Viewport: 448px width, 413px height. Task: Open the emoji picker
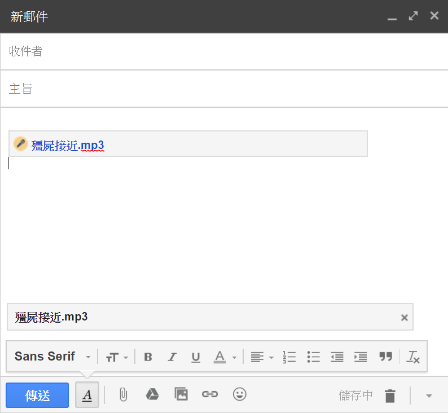pos(239,394)
